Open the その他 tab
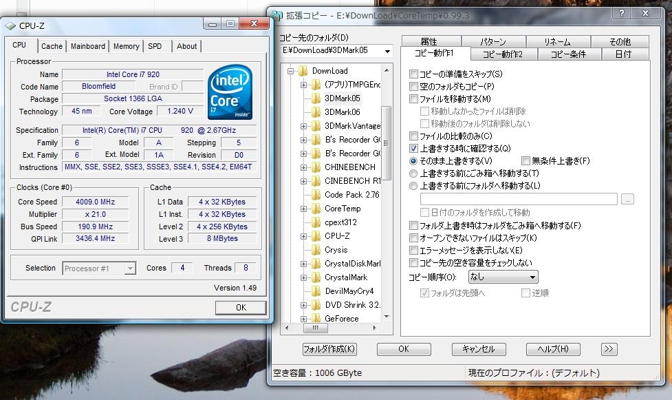The image size is (672, 400). tap(620, 41)
